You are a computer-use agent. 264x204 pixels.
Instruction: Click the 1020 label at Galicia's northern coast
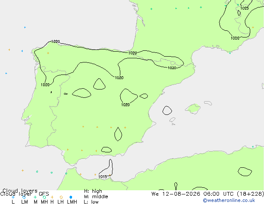tap(55, 41)
